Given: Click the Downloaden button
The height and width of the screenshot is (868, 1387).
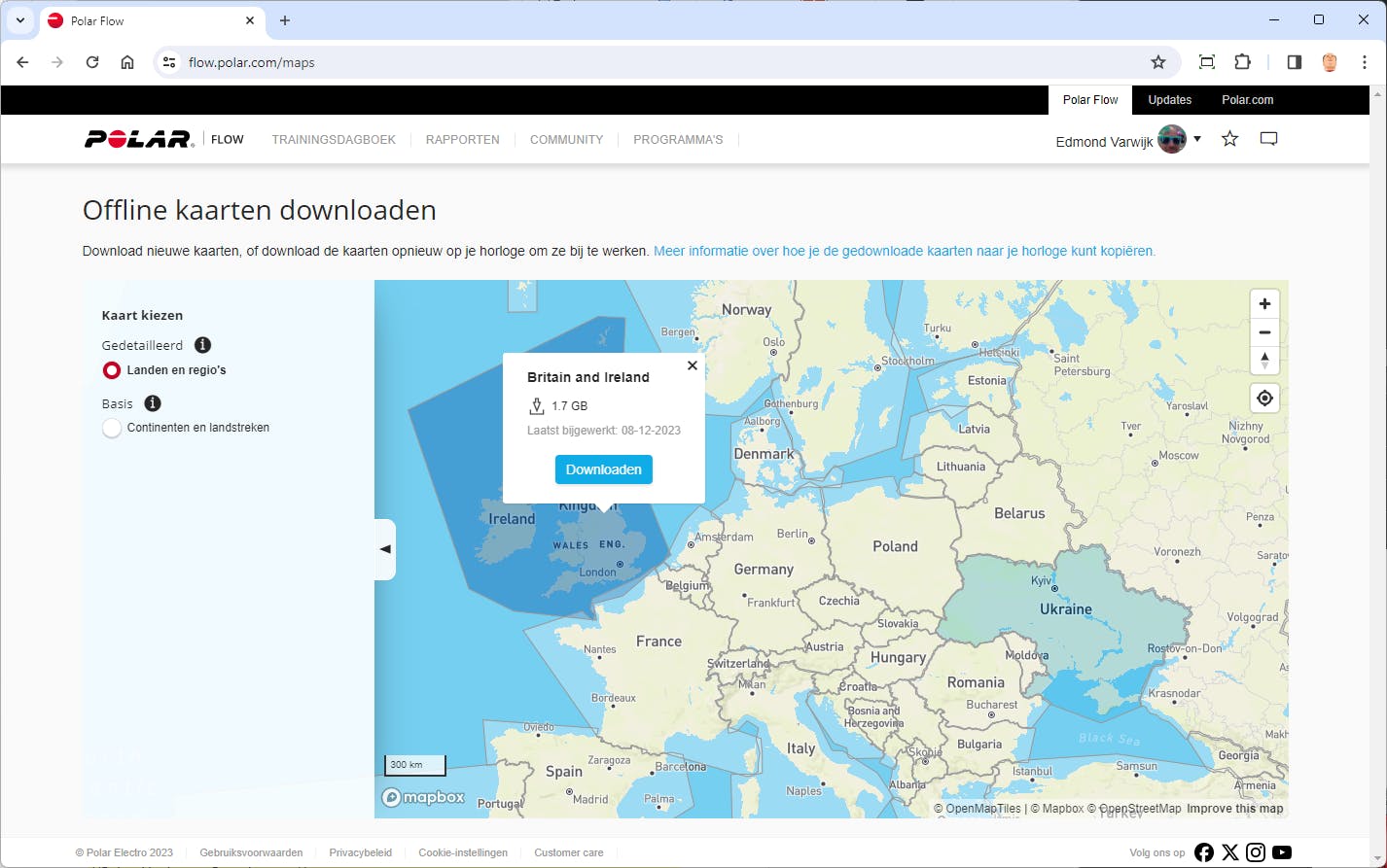Looking at the screenshot, I should [604, 469].
